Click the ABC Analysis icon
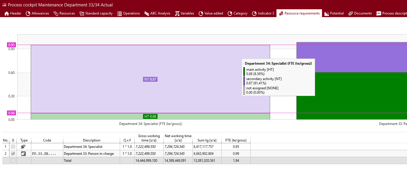 click(147, 13)
